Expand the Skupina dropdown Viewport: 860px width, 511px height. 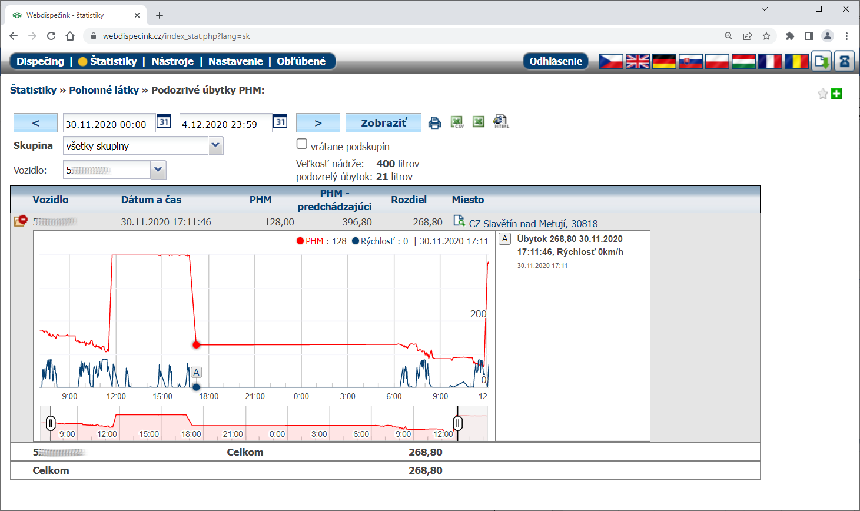216,145
